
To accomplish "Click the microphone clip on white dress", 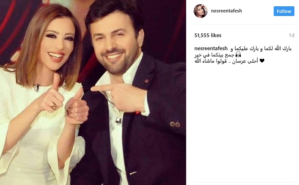I will click(x=37, y=88).
